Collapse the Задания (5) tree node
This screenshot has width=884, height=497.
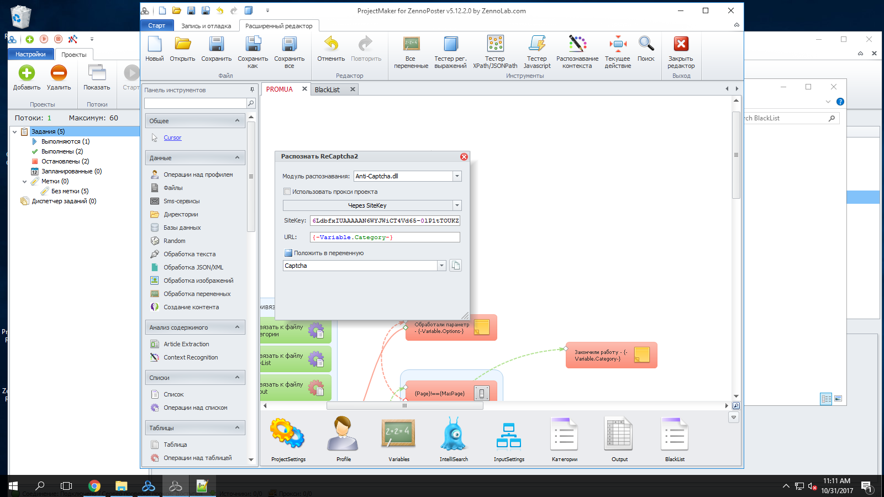14,131
